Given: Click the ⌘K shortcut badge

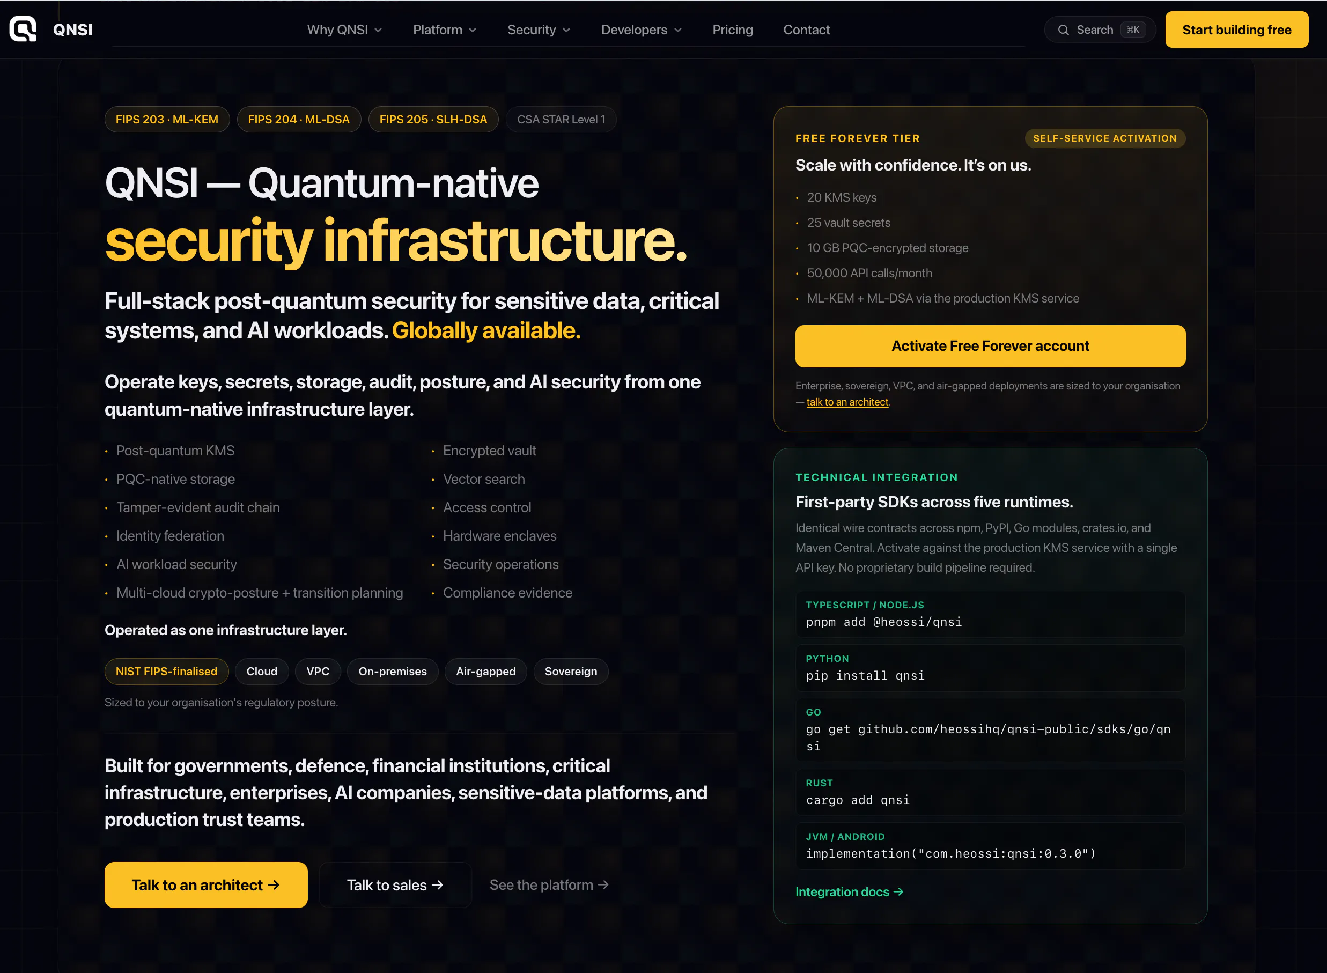Looking at the screenshot, I should pos(1133,30).
